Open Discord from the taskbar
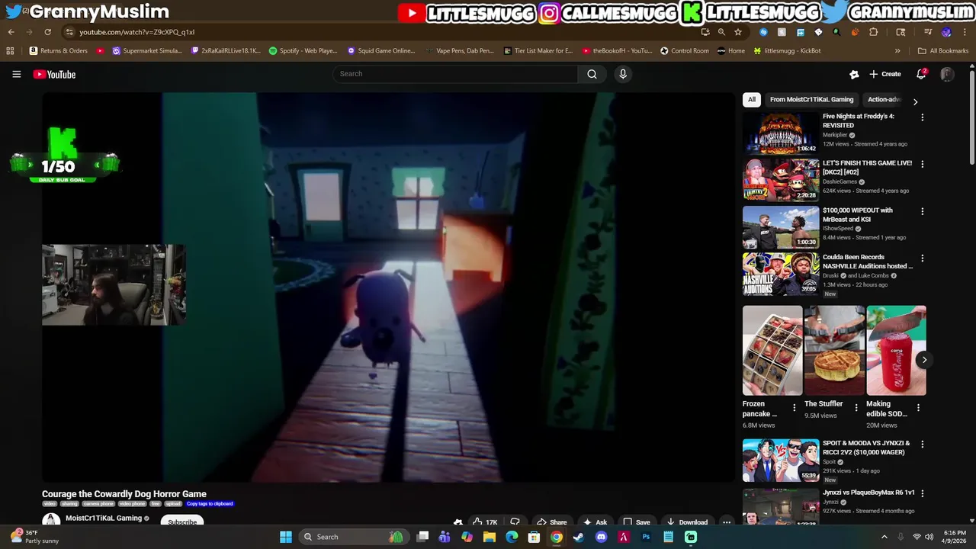Screen dimensions: 976x549 pyautogui.click(x=601, y=537)
